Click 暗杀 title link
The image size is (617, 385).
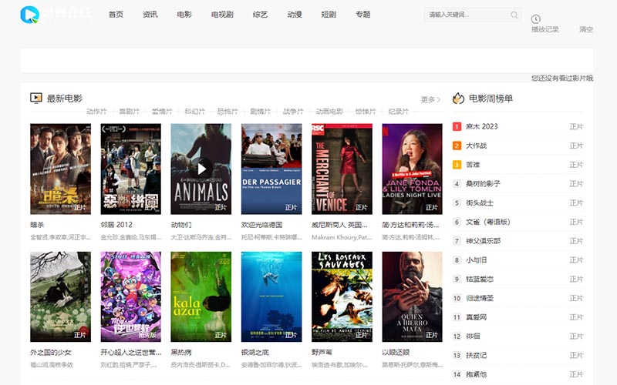click(37, 225)
